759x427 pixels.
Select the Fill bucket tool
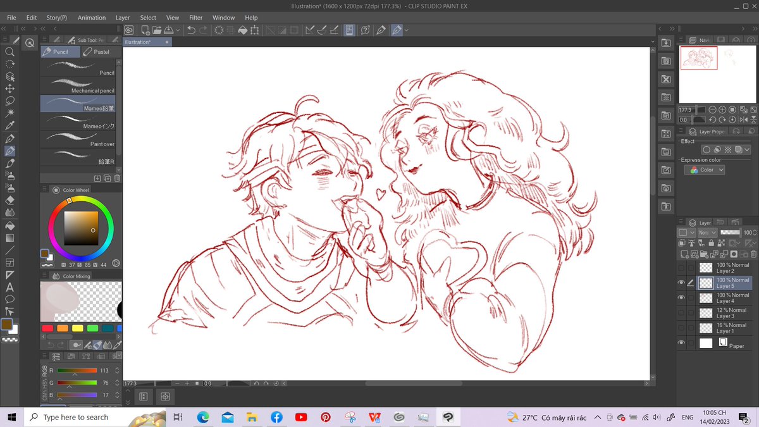(x=9, y=225)
